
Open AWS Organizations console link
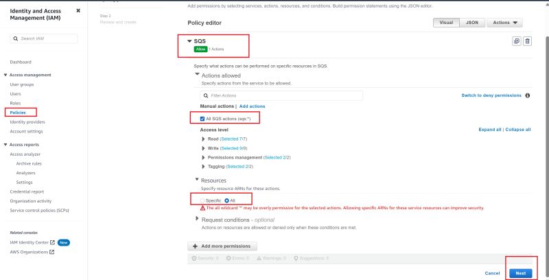[x=29, y=252]
